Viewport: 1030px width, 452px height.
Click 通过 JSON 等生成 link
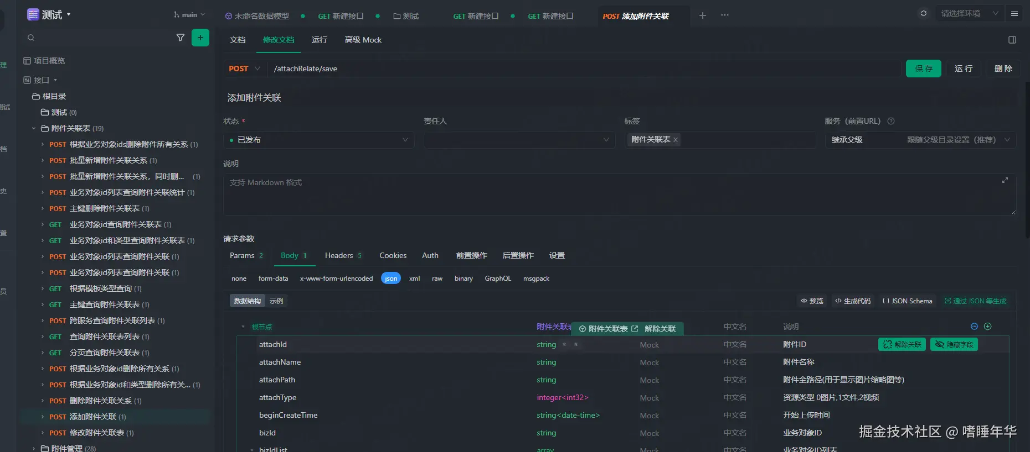tap(976, 301)
